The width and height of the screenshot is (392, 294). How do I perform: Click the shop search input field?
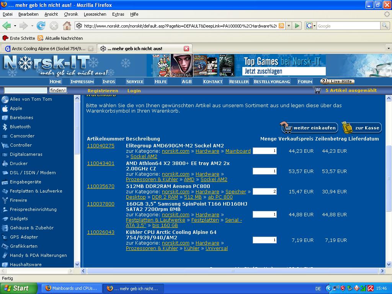26,90
